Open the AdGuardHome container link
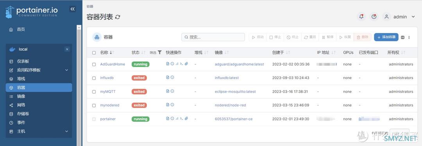Screen dimensions: 422x146 point(113,64)
